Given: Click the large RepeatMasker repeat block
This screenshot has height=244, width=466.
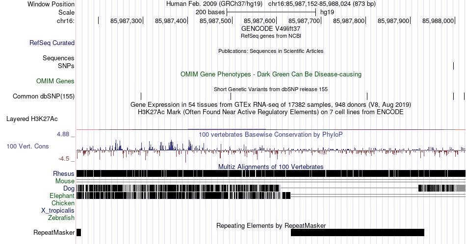Looking at the screenshot, I should click(358, 232).
